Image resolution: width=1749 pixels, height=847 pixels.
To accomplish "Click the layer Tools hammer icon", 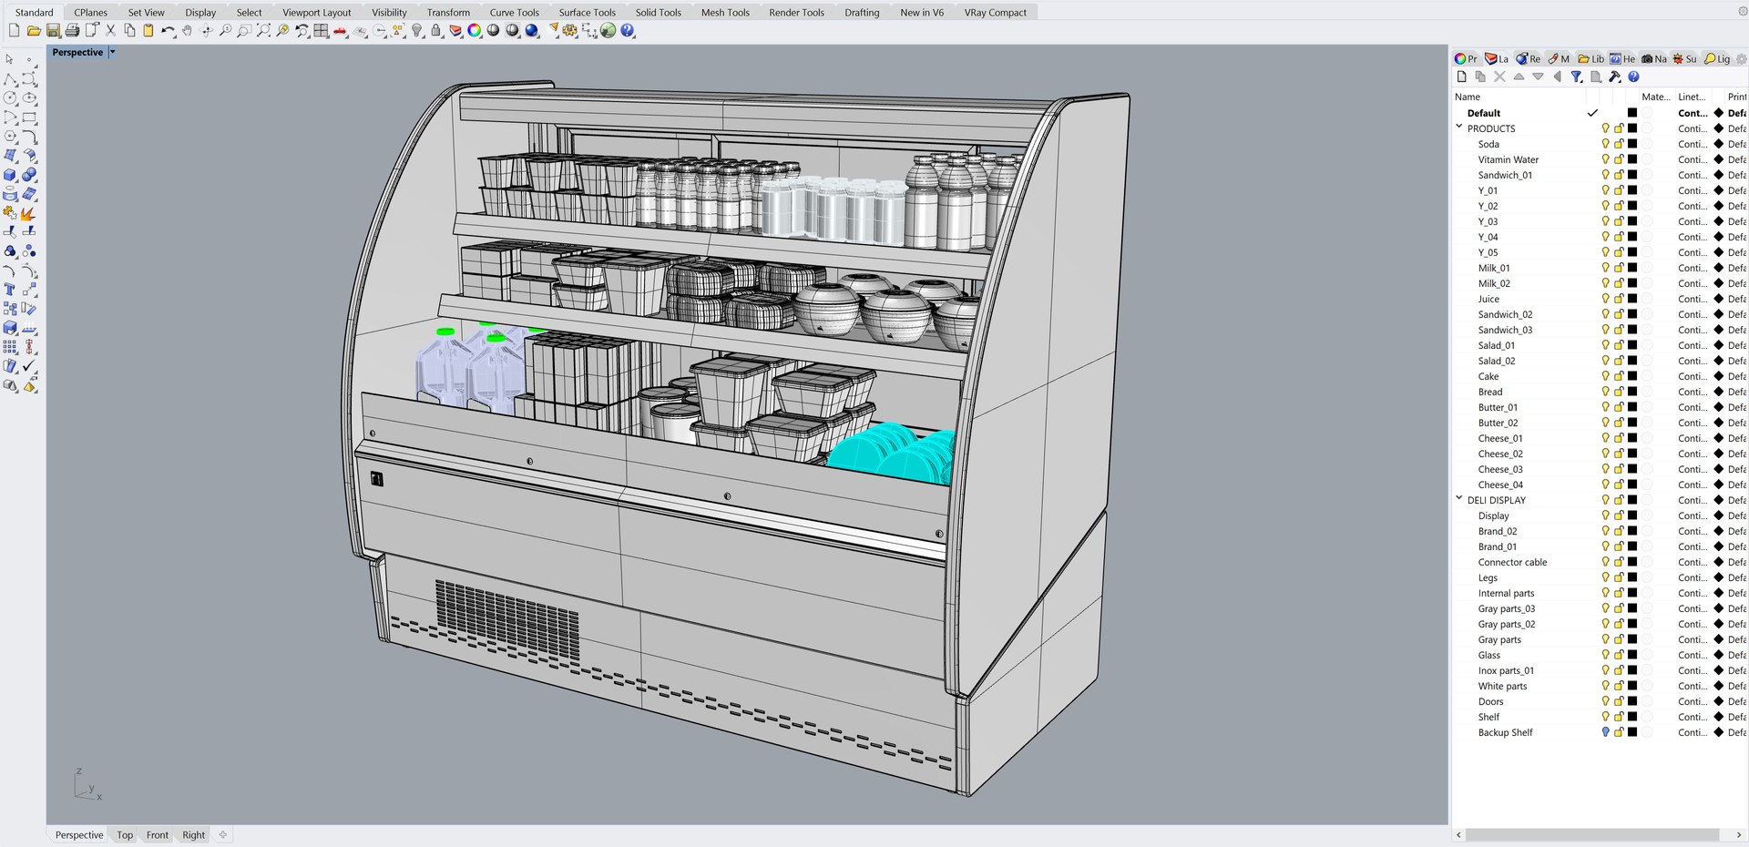I will click(x=1615, y=77).
